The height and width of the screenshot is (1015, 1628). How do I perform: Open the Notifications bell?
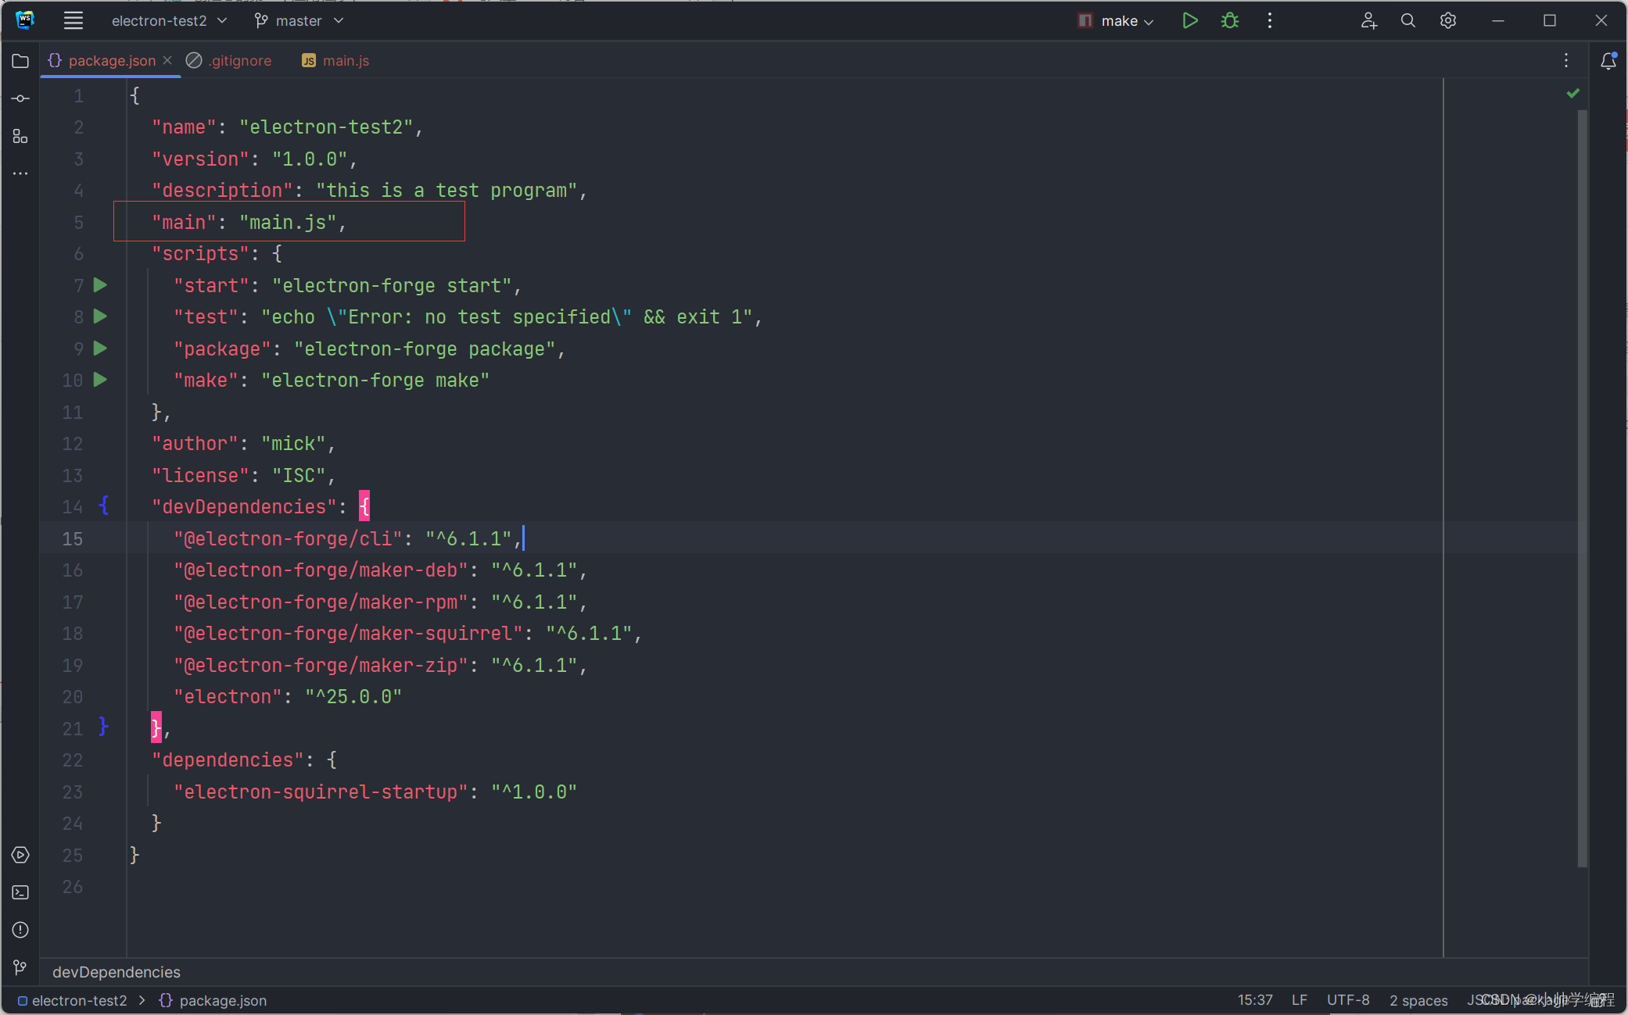tap(1608, 61)
